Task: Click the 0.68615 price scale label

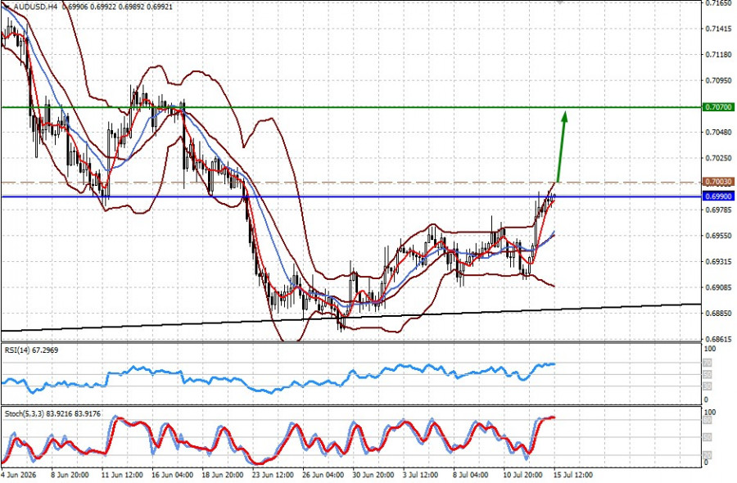Action: [x=719, y=339]
